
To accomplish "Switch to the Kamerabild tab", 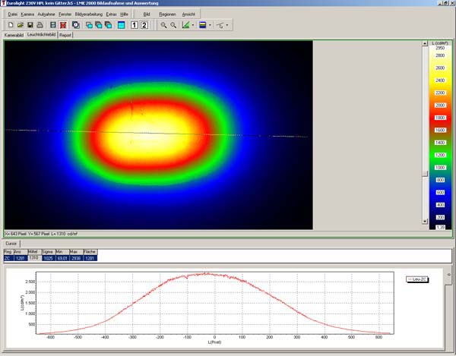I will (x=14, y=35).
